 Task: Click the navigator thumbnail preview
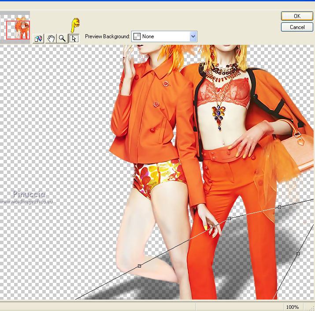15,27
